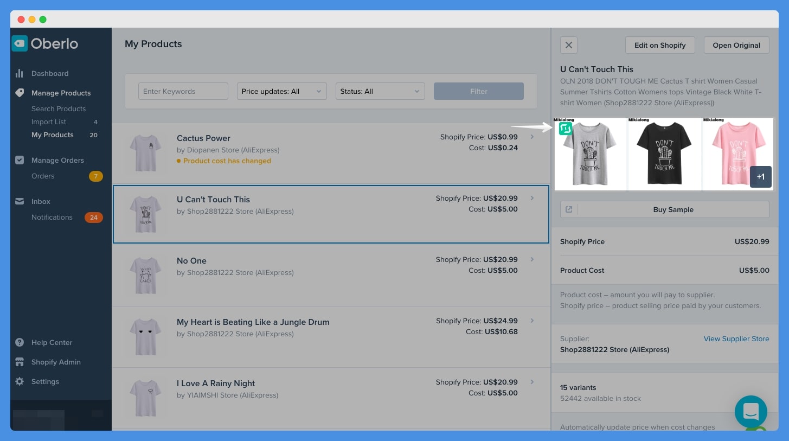Open Price updates: All dropdown
The height and width of the screenshot is (441, 789).
pyautogui.click(x=282, y=91)
